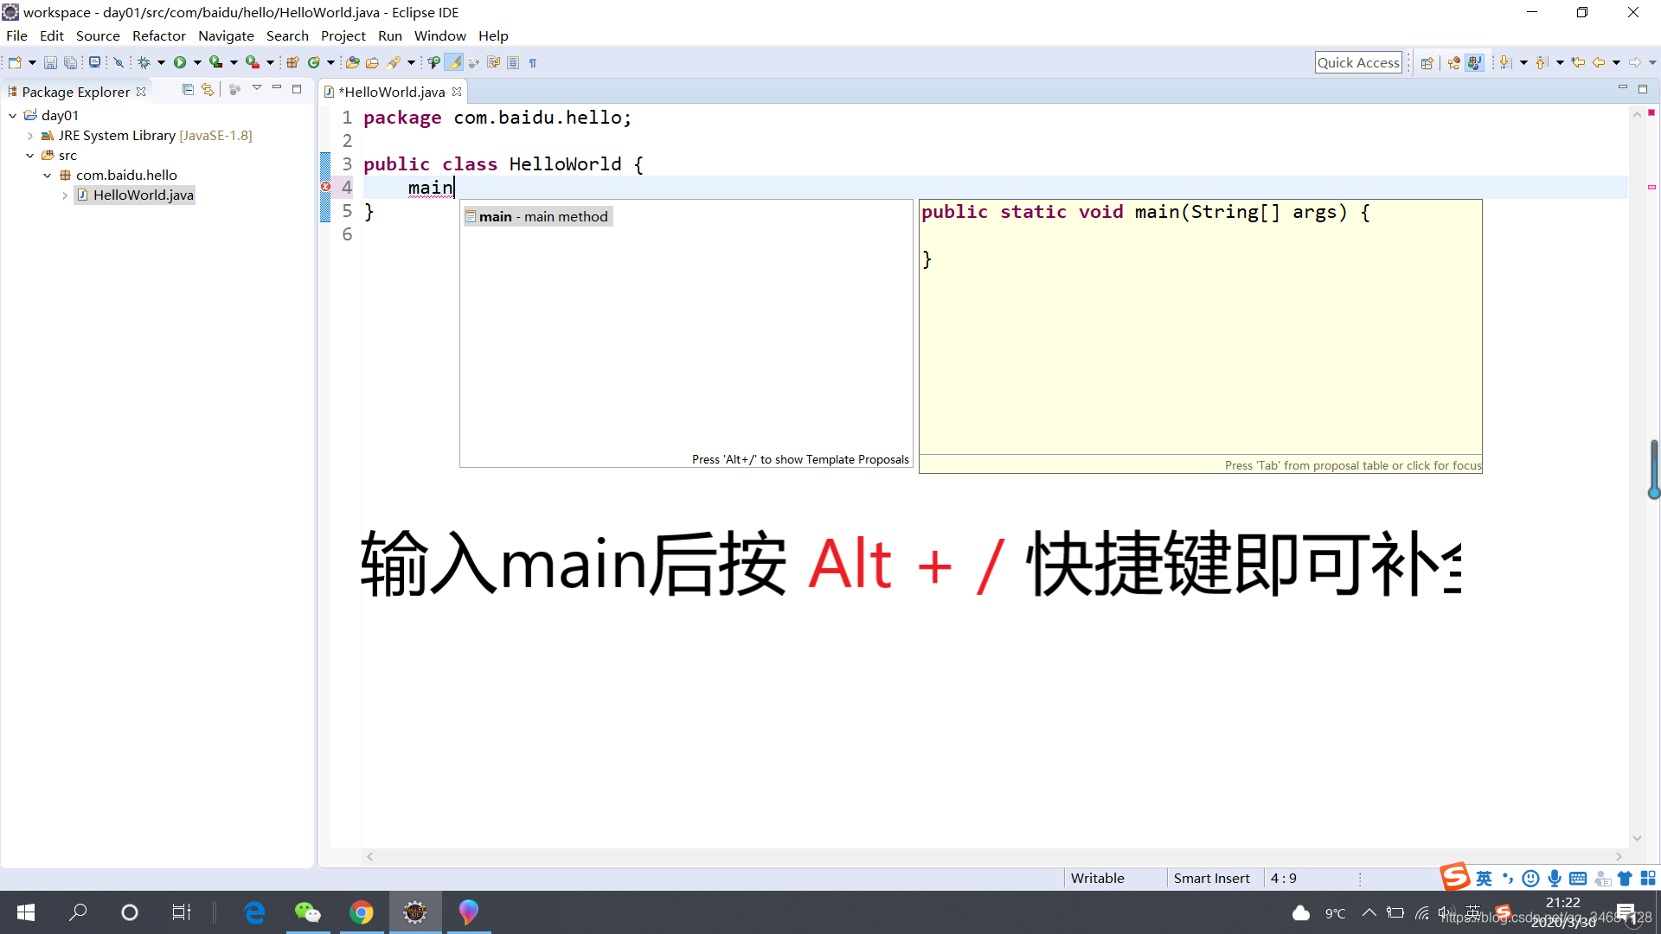
Task: Open the External Tools dropdown arrow
Action: [x=270, y=62]
